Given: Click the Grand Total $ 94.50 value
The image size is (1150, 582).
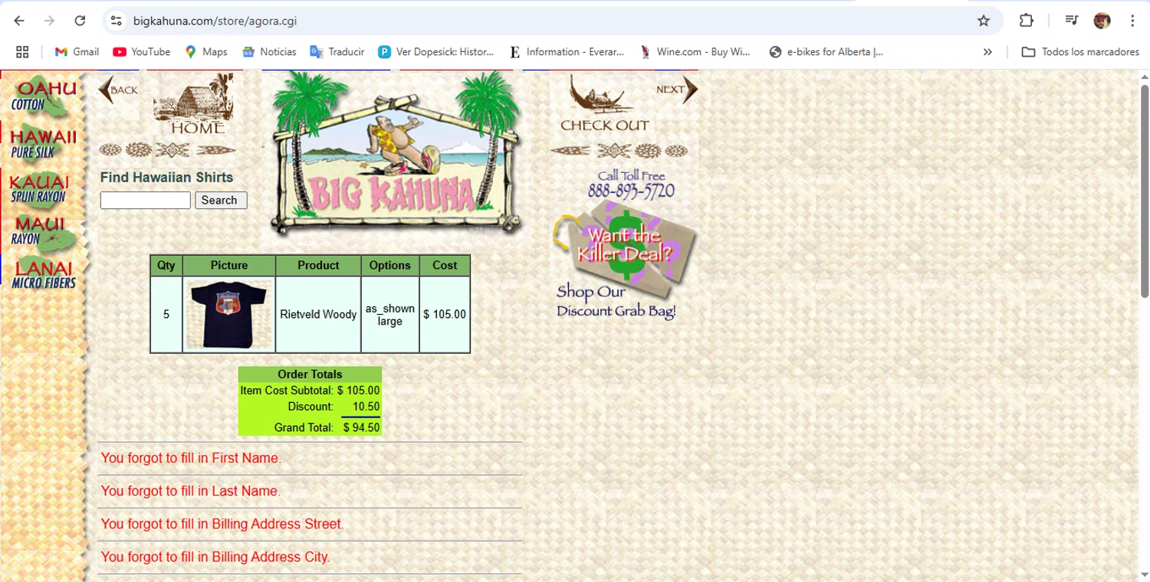Looking at the screenshot, I should click(x=361, y=427).
